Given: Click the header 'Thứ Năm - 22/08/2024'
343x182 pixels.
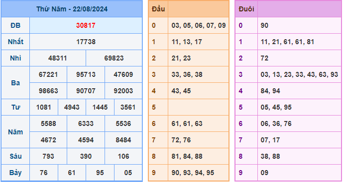Looking at the screenshot, I should pos(72,9).
